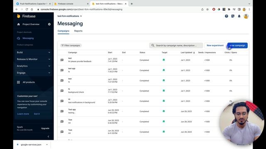Screen dimensions: 266x149
Task: Click the Target column header
Action: pos(165,53)
